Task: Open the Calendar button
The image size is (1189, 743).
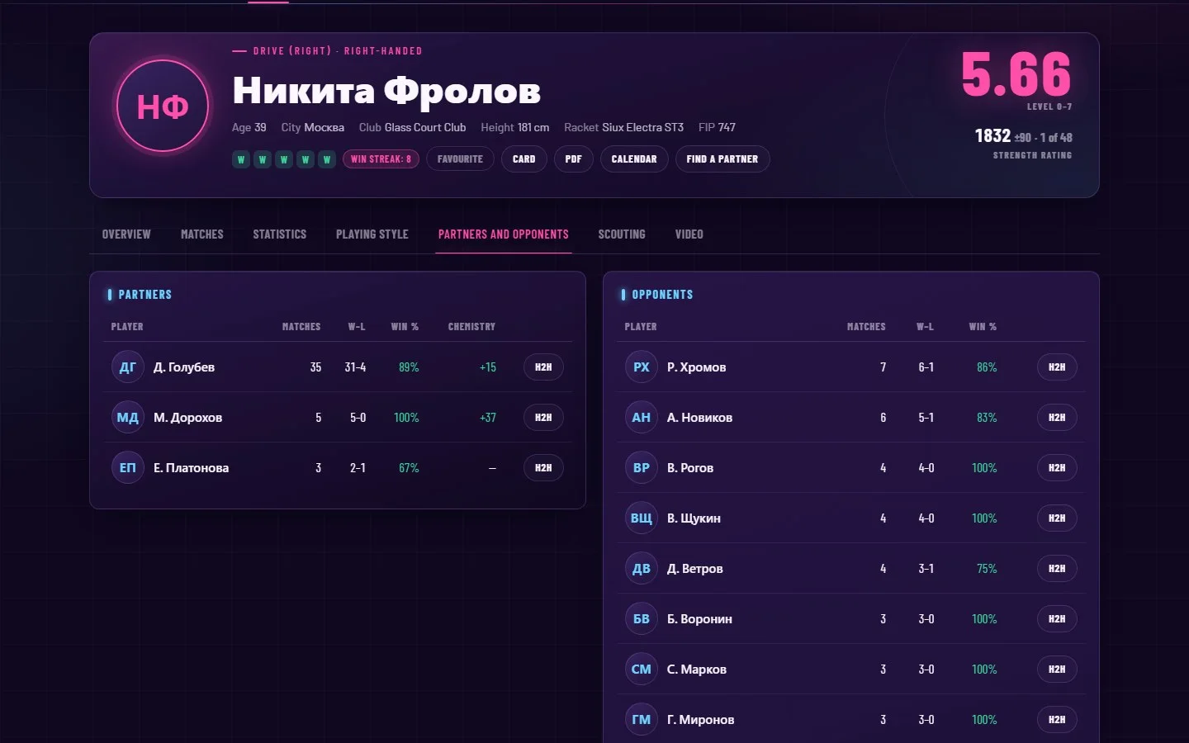Action: click(634, 159)
